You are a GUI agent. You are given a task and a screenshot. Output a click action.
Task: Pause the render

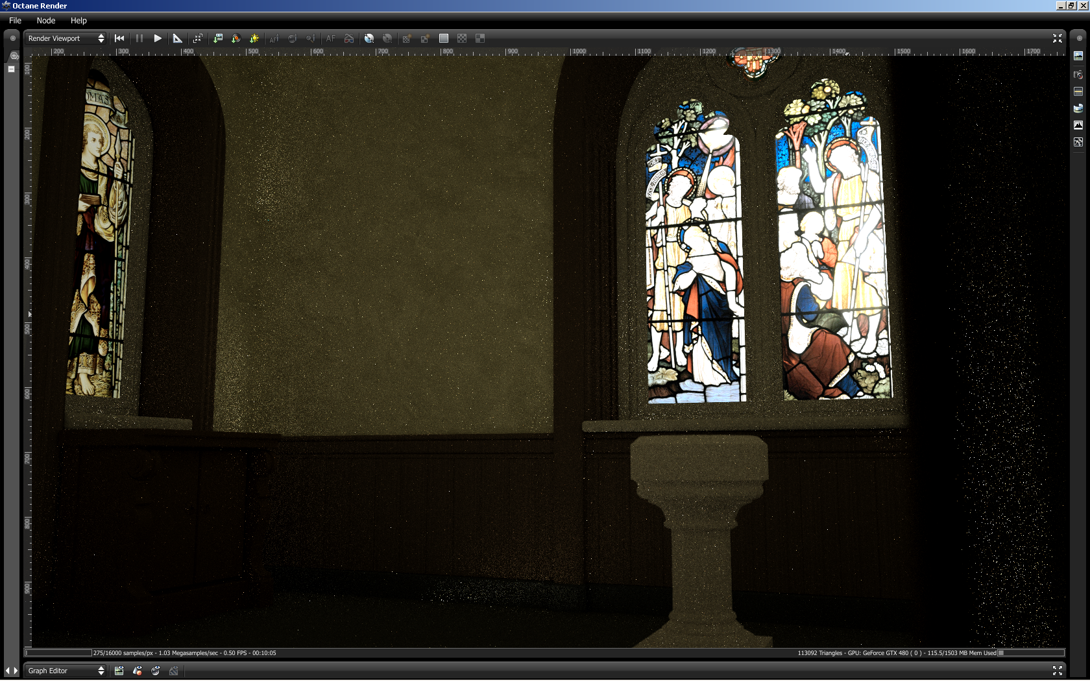point(139,38)
